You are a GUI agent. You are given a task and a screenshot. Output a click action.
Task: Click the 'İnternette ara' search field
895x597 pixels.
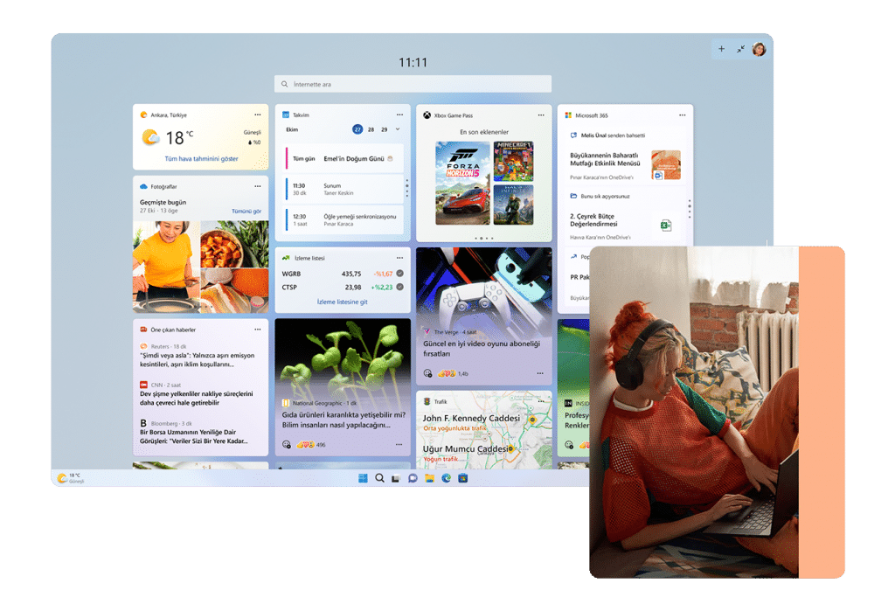(413, 85)
